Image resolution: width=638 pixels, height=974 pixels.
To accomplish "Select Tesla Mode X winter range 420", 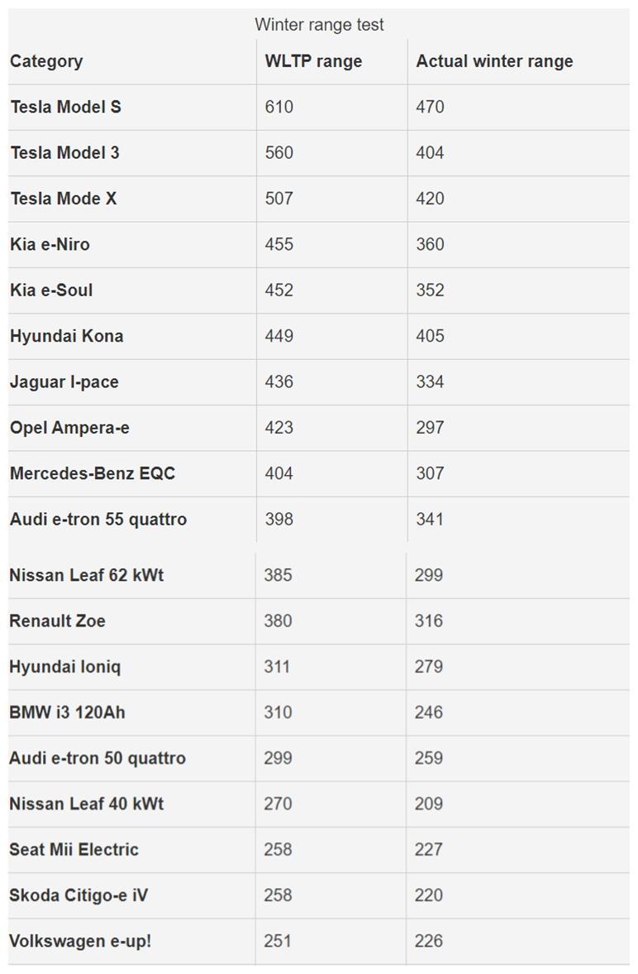I will tap(430, 199).
